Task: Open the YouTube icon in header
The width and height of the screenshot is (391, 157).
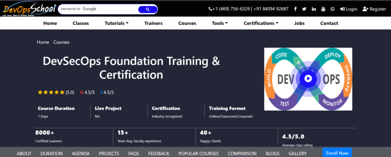Action: 323,9
